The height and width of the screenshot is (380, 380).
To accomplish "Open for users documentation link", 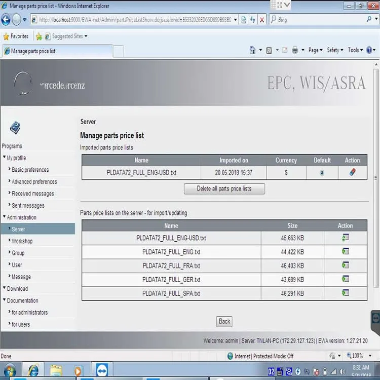I will (21, 324).
